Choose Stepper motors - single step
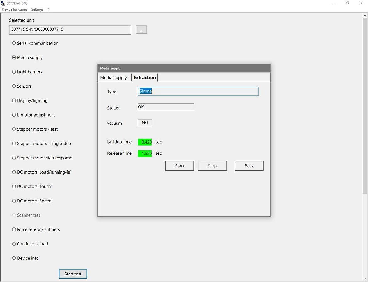This screenshot has width=368, height=282. tap(14, 144)
